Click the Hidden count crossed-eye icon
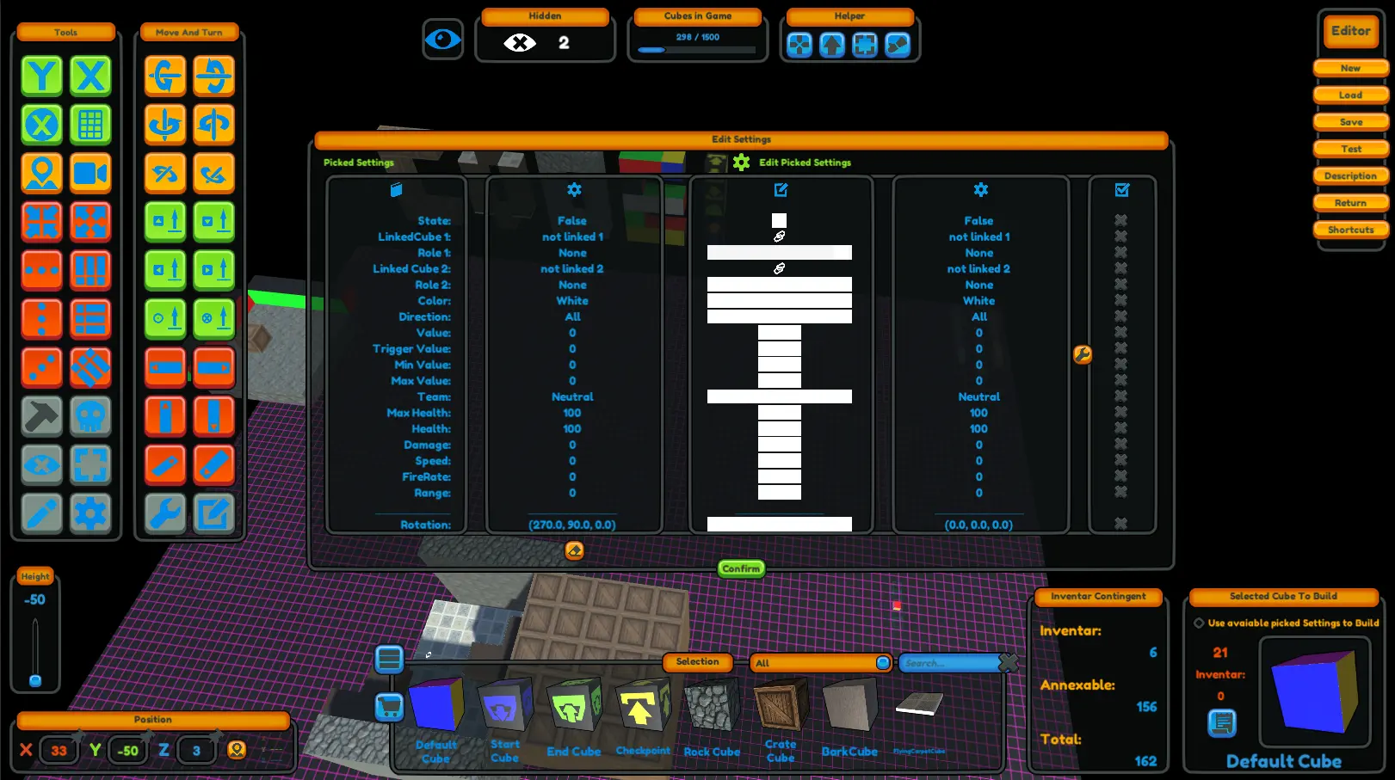The height and width of the screenshot is (780, 1395). click(520, 43)
